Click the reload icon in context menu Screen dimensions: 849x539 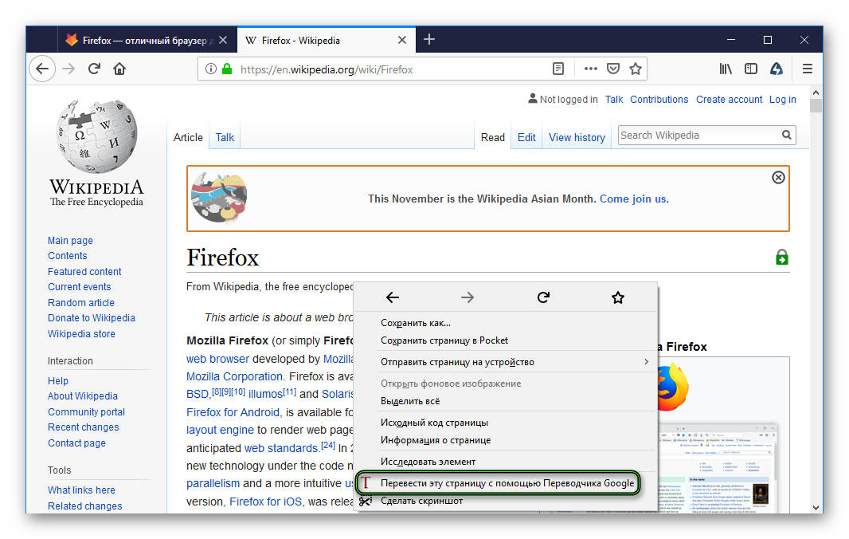point(543,297)
